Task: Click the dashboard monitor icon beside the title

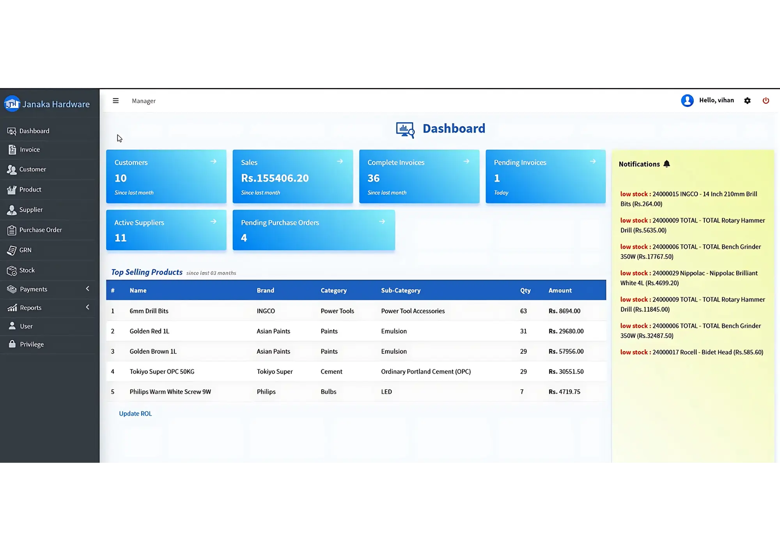Action: click(x=405, y=130)
